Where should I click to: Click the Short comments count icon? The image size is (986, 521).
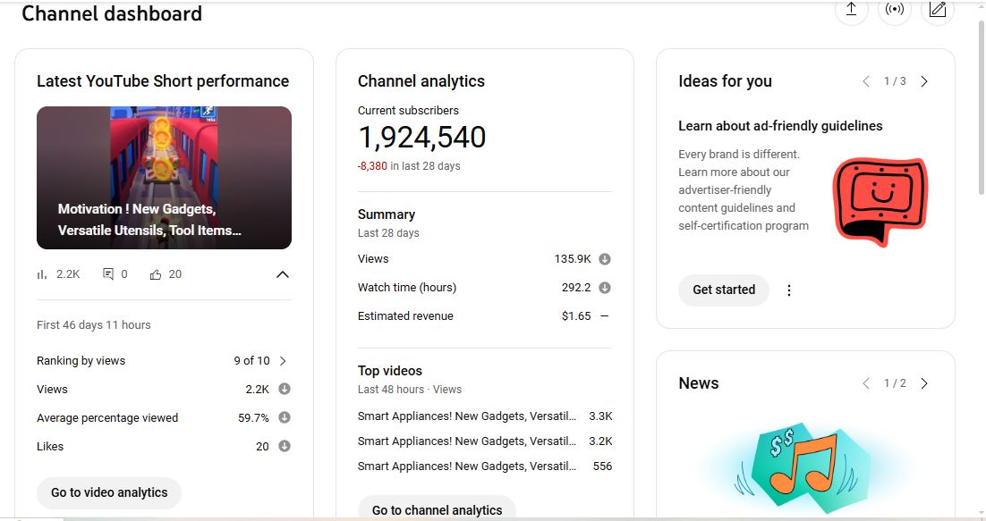108,274
